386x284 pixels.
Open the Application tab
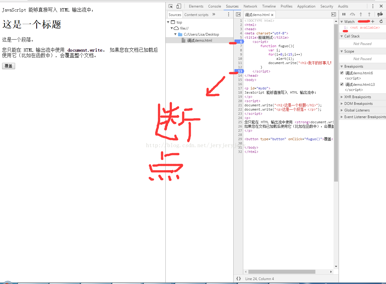click(x=306, y=6)
